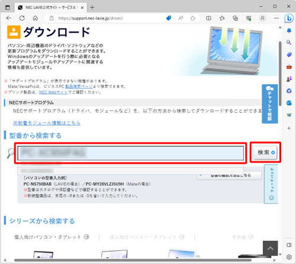Click magnifier icon beside search field
The image size is (296, 264).
11,153
